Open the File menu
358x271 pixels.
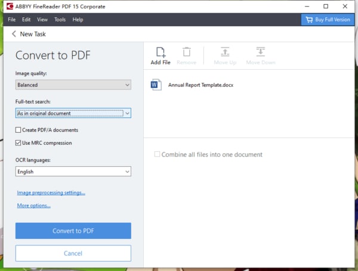(x=12, y=20)
